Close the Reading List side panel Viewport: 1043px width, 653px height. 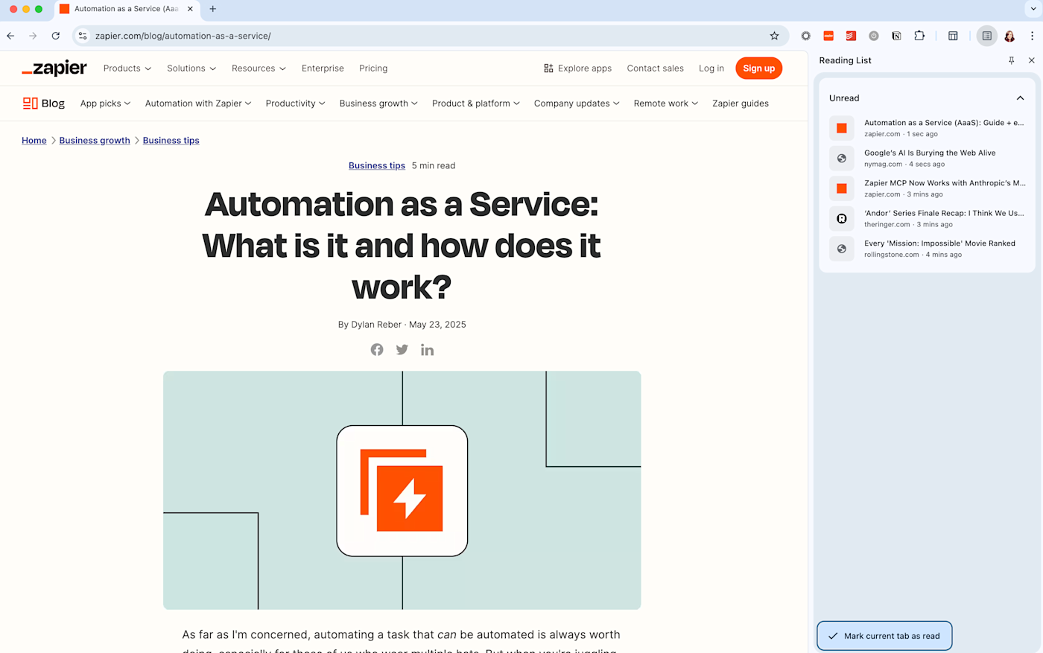pyautogui.click(x=1031, y=60)
